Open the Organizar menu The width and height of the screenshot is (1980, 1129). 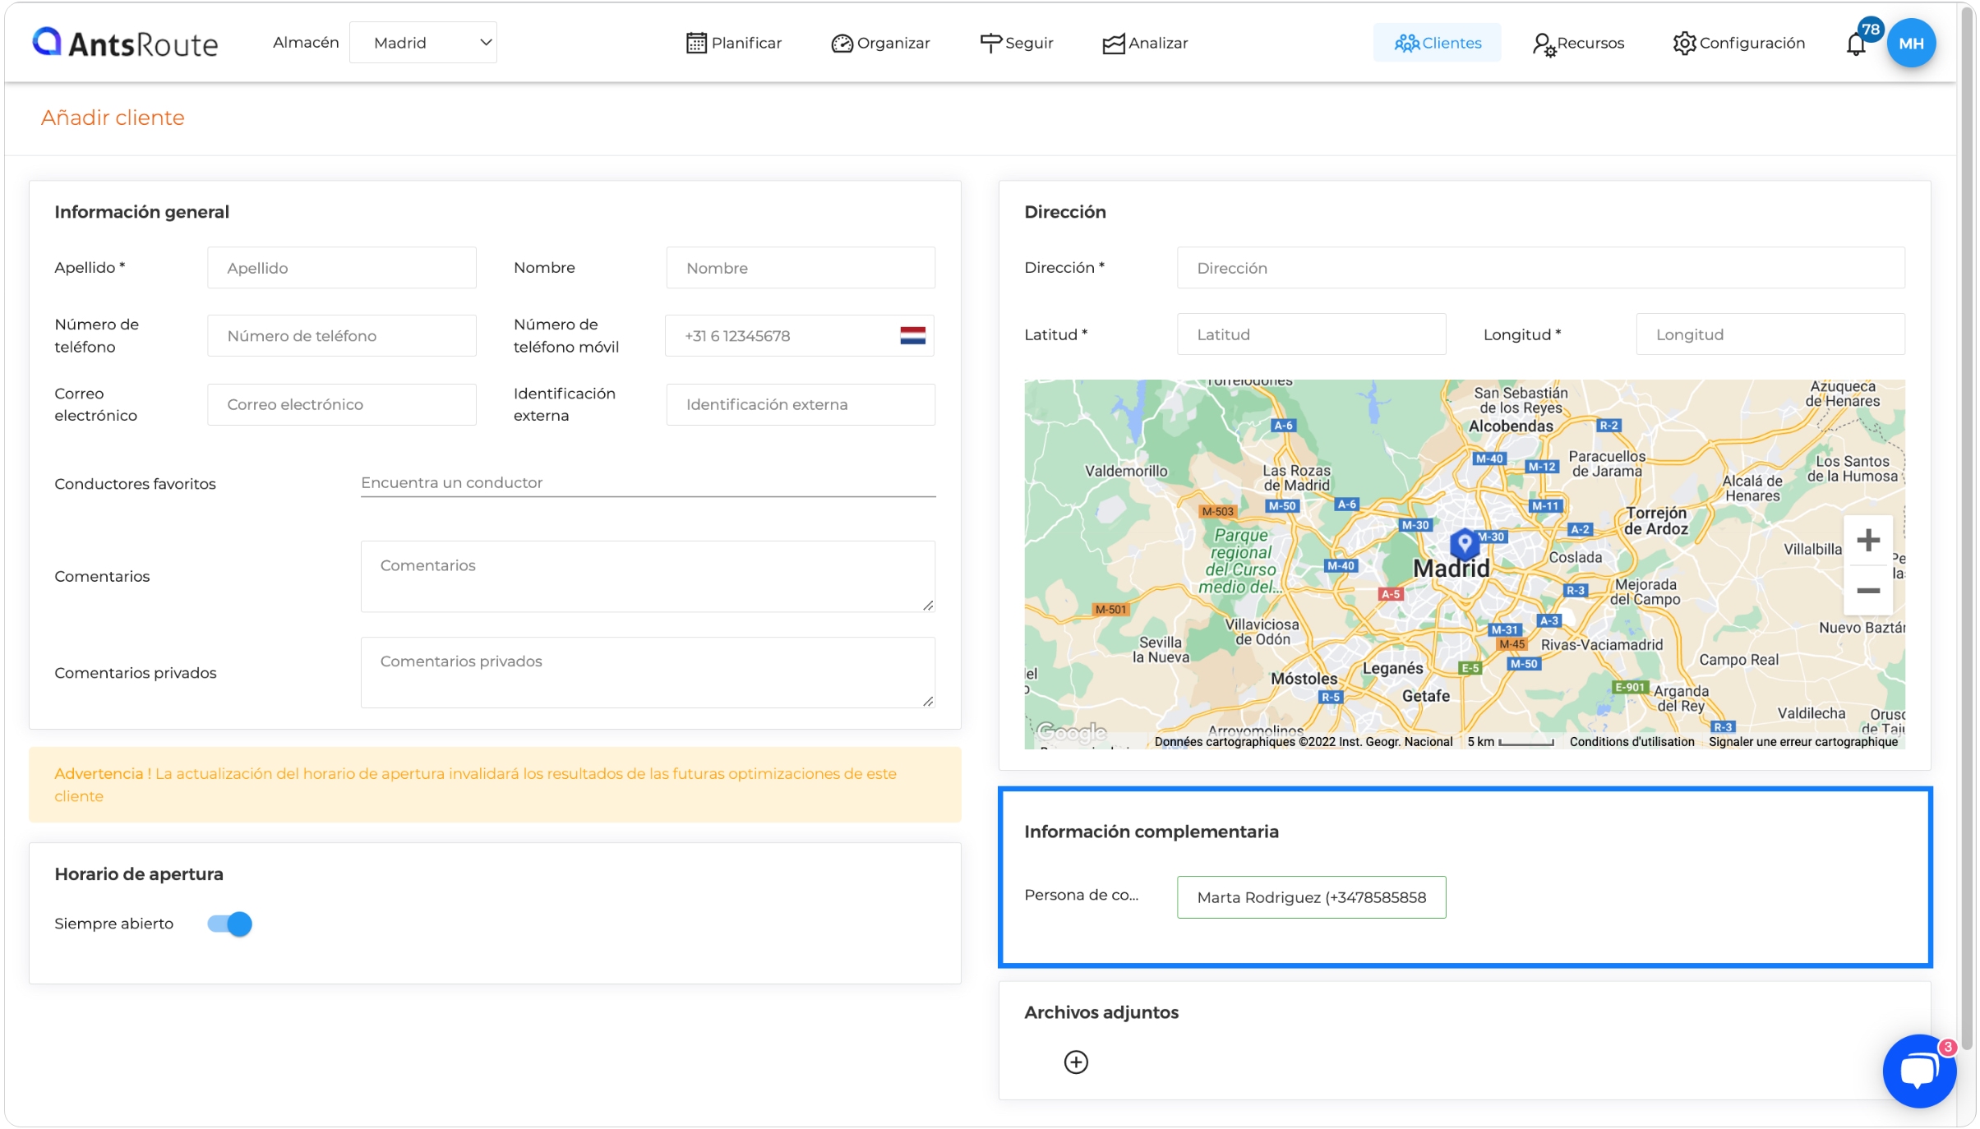(880, 43)
